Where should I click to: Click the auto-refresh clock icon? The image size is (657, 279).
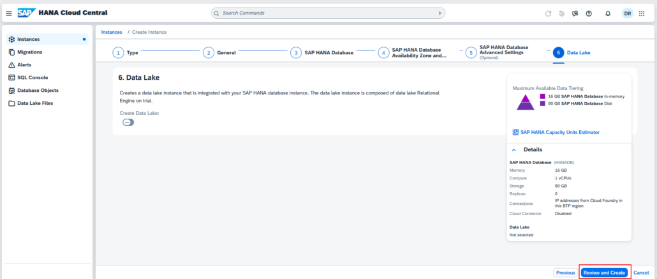click(x=561, y=13)
